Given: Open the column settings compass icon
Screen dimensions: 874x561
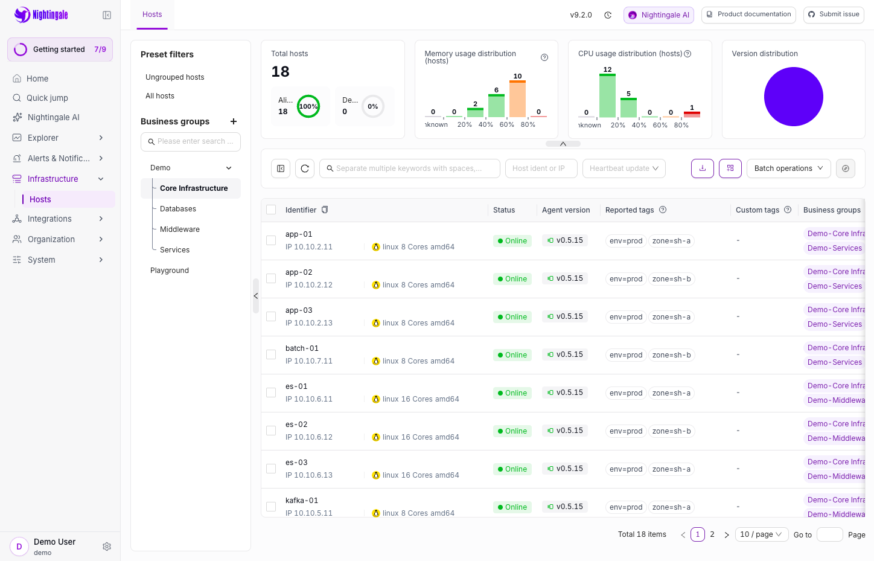Looking at the screenshot, I should click(x=846, y=168).
